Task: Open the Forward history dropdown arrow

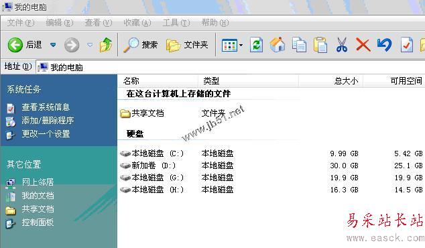Action: [x=90, y=45]
